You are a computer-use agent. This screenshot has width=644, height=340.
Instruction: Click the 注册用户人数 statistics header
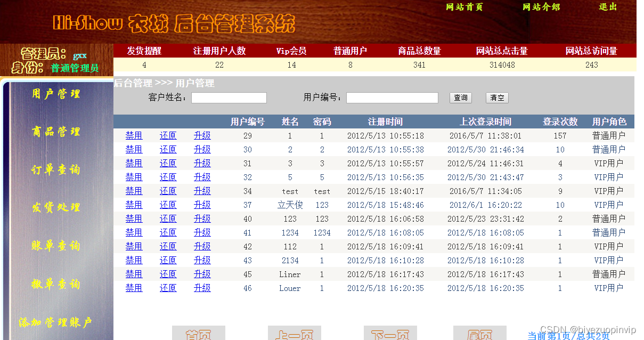point(219,51)
